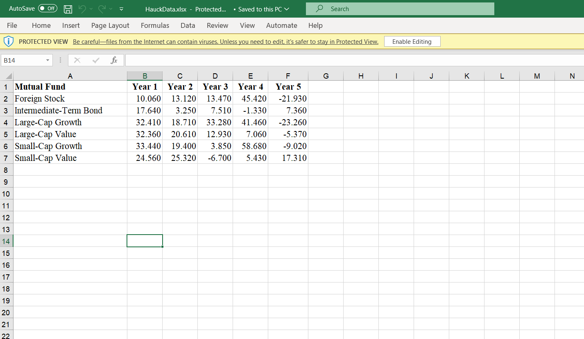Open the File menu
The height and width of the screenshot is (339, 584).
tap(12, 25)
